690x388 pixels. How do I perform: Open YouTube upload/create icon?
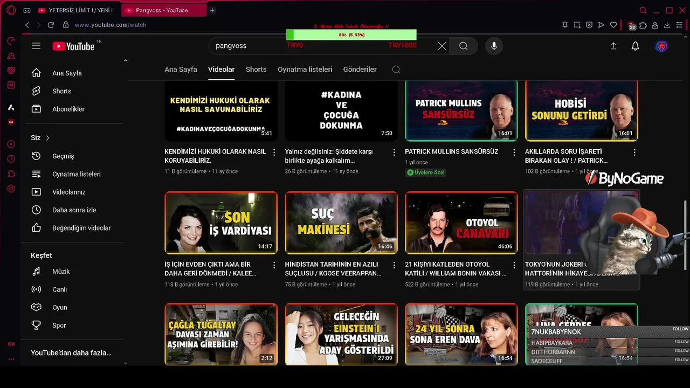(613, 46)
